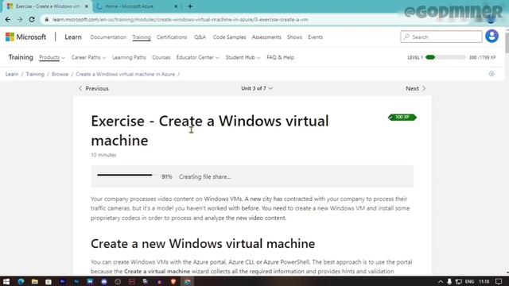
Task: Click the Training heading link
Action: coord(21,57)
